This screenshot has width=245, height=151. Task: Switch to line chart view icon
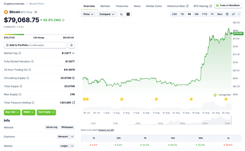point(122,14)
